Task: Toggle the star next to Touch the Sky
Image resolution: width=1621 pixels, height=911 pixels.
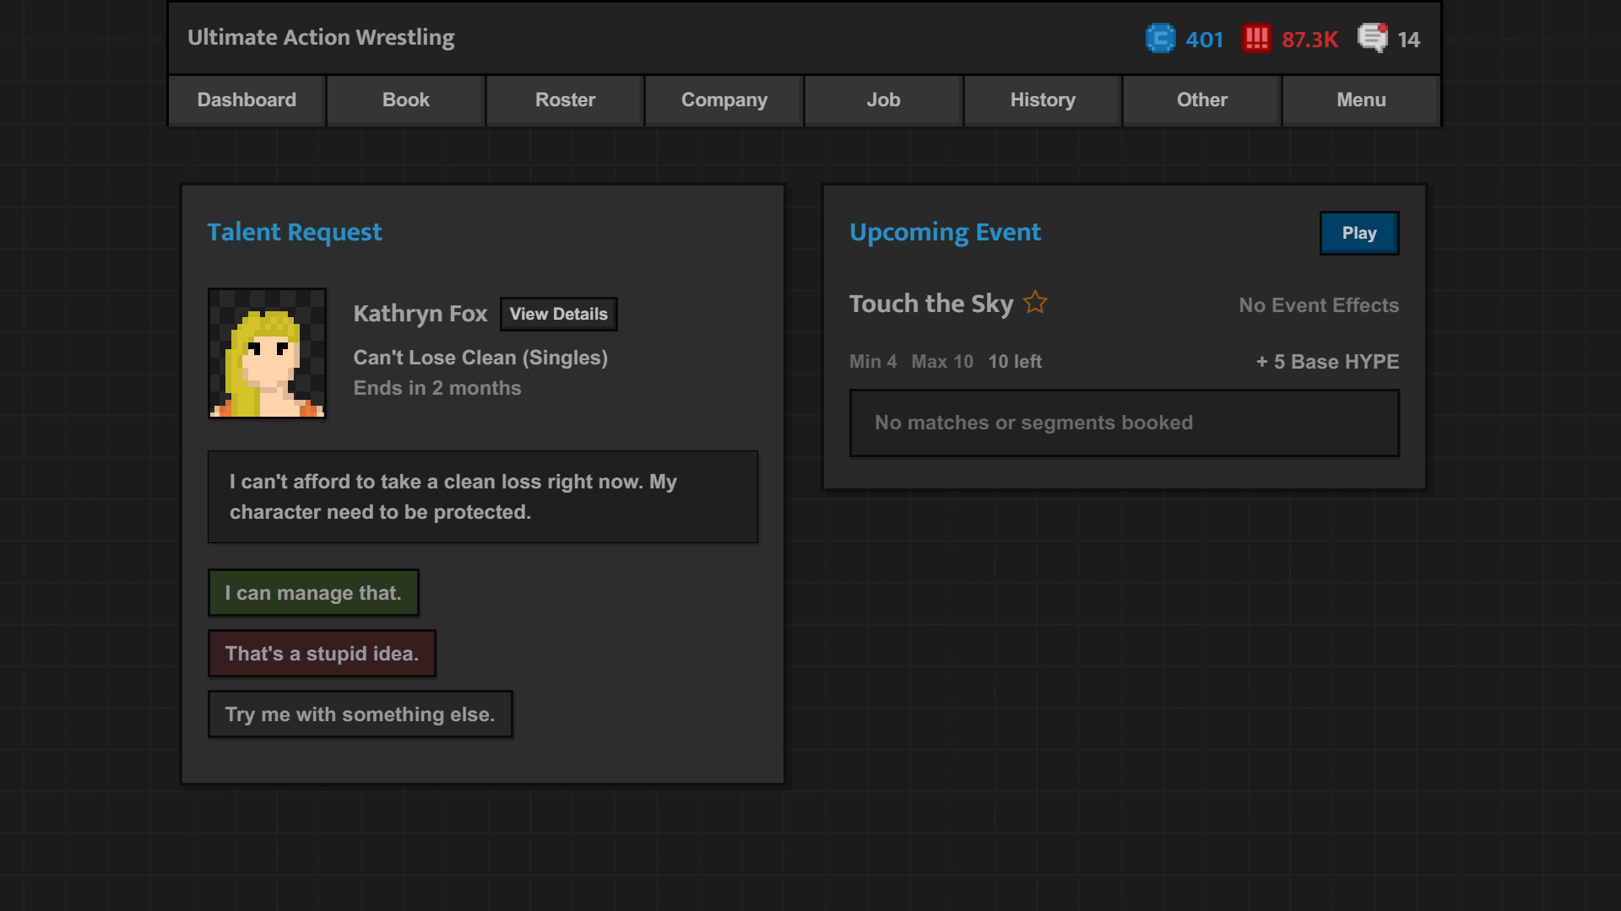Action: [x=1035, y=302]
